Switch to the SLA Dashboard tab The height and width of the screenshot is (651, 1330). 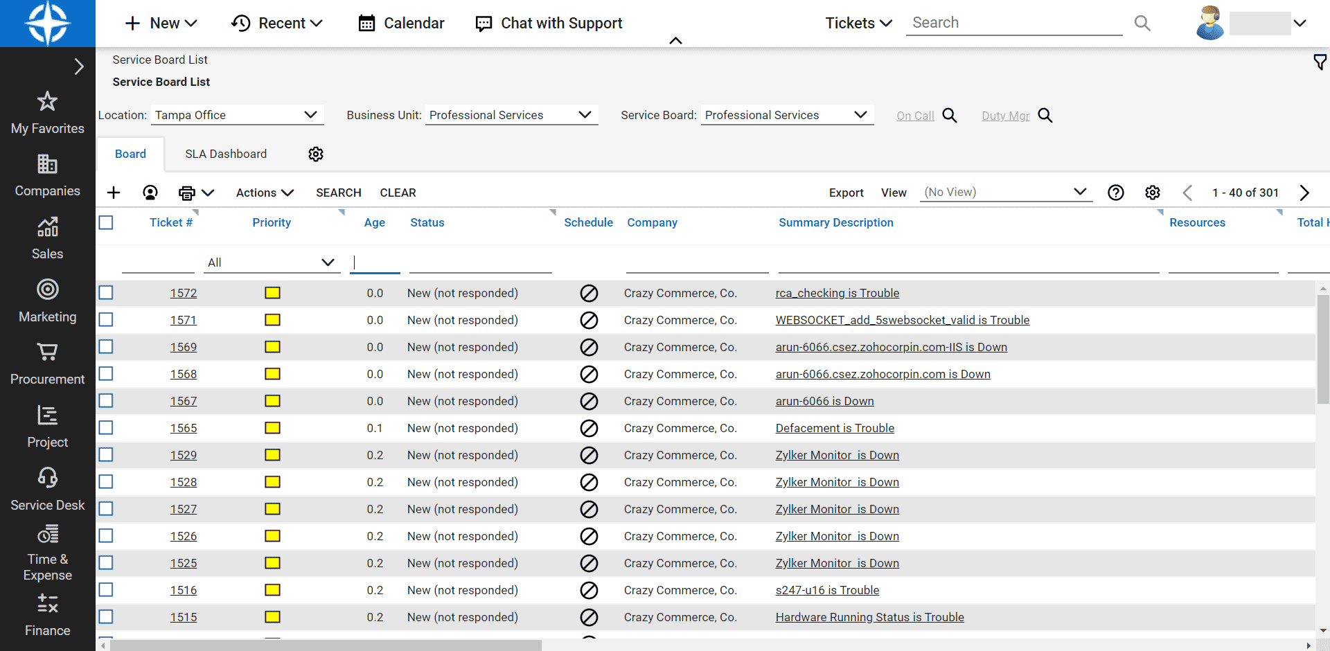pos(226,154)
